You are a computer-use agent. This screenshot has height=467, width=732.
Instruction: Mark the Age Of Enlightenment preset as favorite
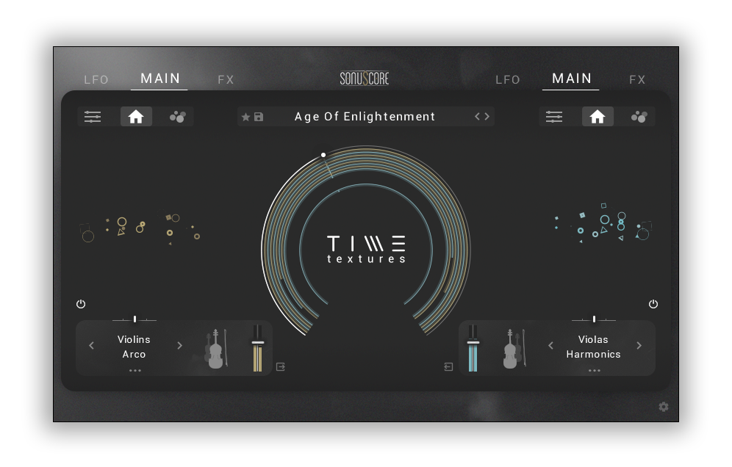pos(245,116)
